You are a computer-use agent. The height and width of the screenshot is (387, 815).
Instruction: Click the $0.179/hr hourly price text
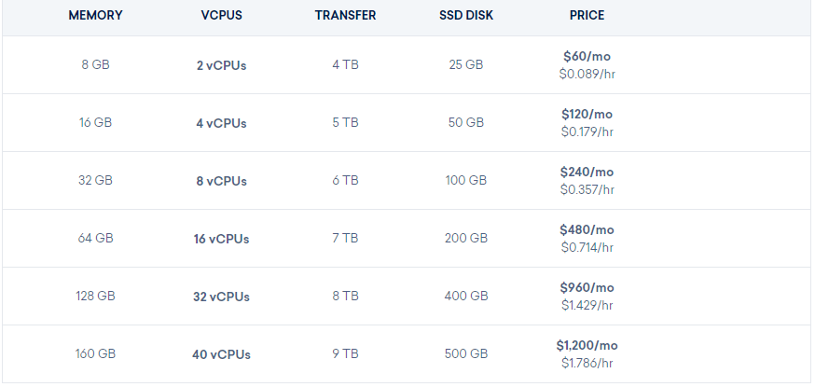tap(587, 131)
